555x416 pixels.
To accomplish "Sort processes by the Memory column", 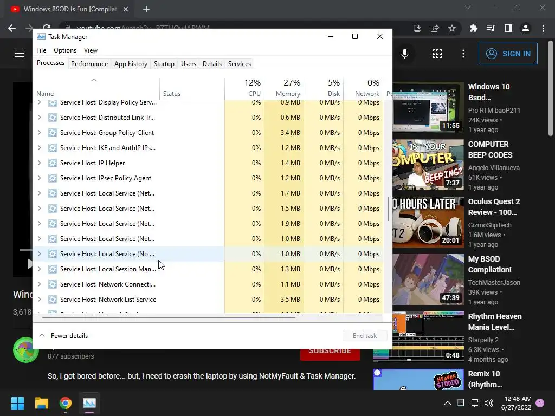I will pyautogui.click(x=284, y=88).
